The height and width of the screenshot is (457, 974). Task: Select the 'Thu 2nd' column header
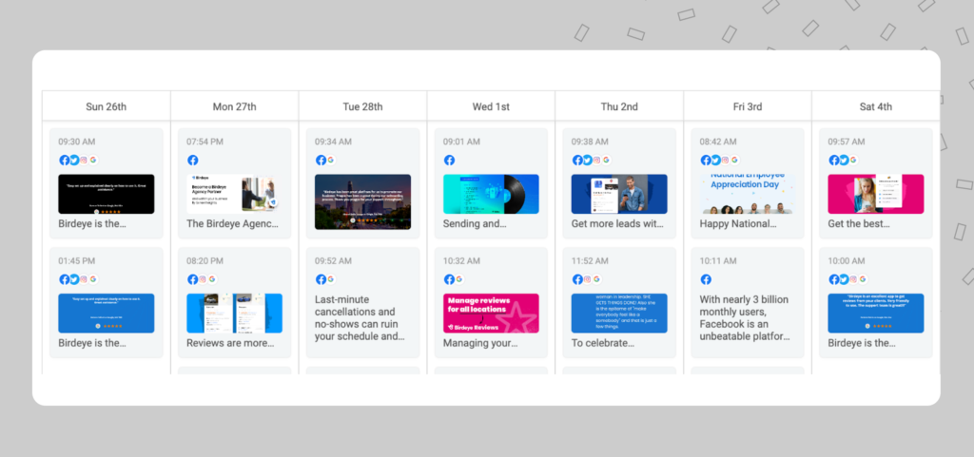(619, 106)
